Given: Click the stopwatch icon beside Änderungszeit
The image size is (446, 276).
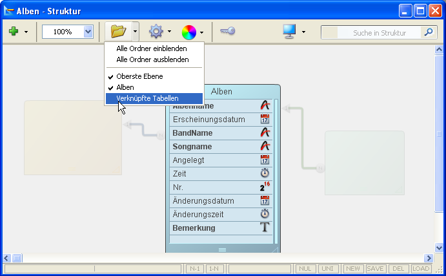Looking at the screenshot, I should click(x=265, y=213).
